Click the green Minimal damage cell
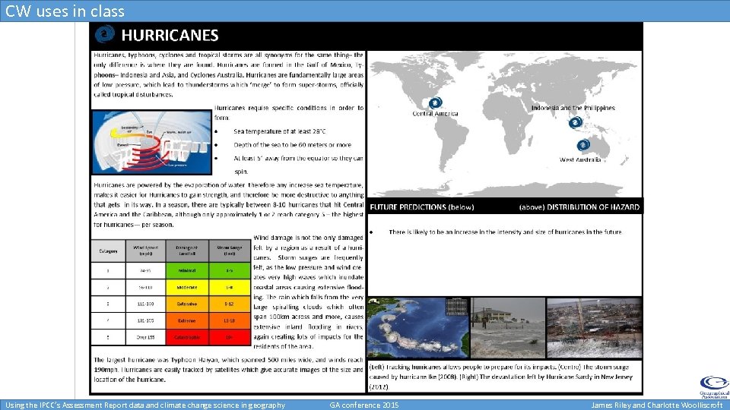The height and width of the screenshot is (410, 730). tap(187, 270)
